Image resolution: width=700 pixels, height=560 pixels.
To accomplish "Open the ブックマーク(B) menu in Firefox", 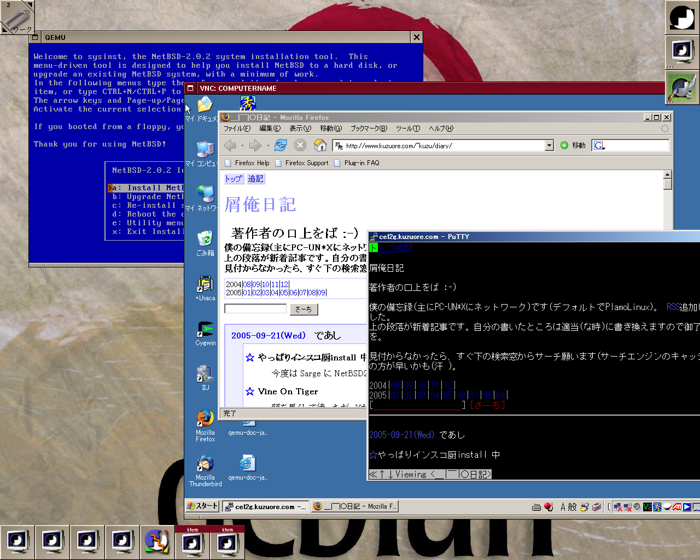I will point(369,129).
